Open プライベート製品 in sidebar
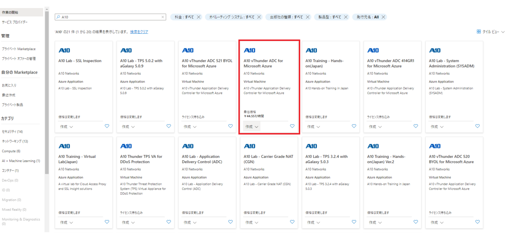The width and height of the screenshot is (513, 233). tap(12, 105)
